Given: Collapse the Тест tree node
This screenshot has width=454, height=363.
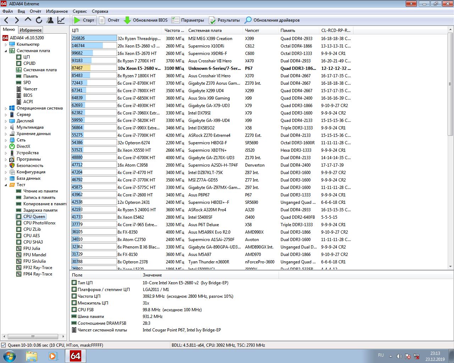Looking at the screenshot, I should pos(6,185).
